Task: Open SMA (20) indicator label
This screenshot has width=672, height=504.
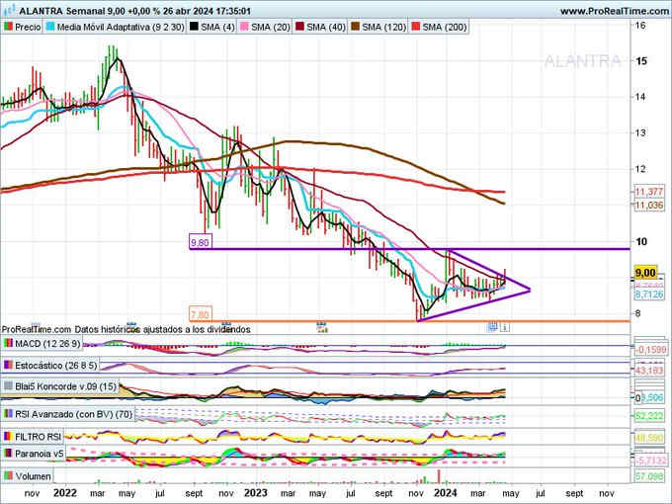Action: coord(271,27)
